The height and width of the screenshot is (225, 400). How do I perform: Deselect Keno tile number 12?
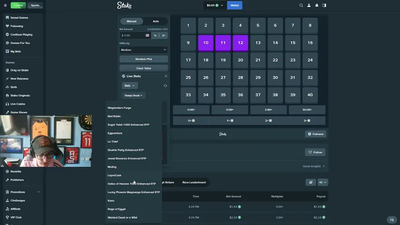[240, 43]
